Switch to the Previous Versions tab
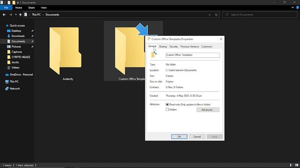300x168 pixels. point(189,47)
